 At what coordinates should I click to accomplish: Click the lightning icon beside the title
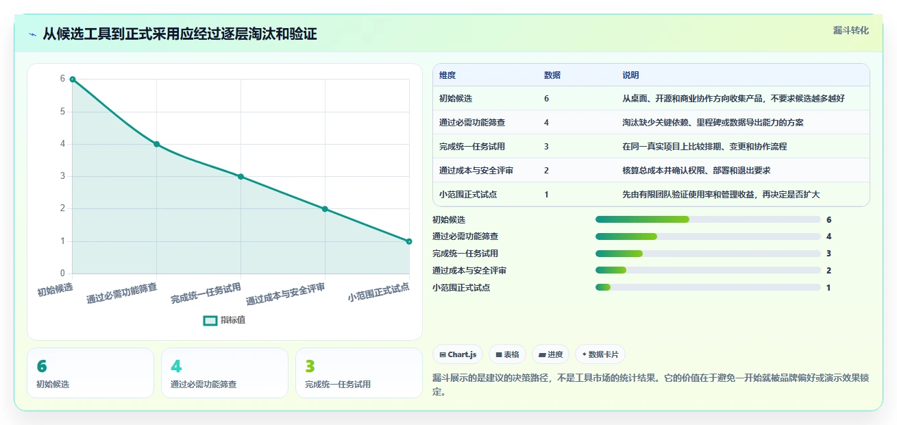pos(32,34)
